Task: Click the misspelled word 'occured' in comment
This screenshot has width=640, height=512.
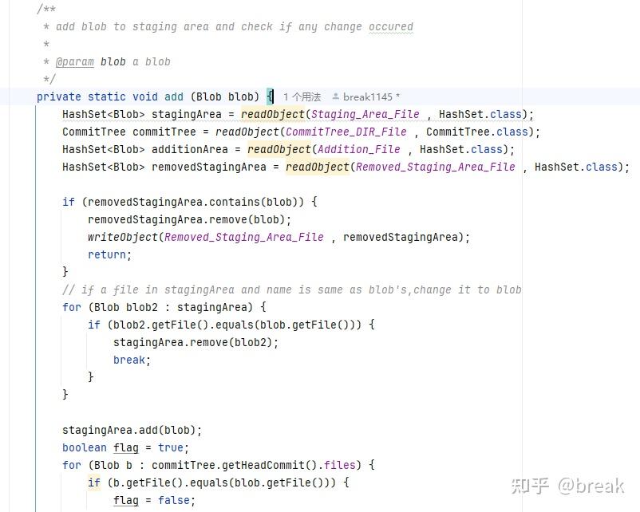Action: tap(390, 26)
